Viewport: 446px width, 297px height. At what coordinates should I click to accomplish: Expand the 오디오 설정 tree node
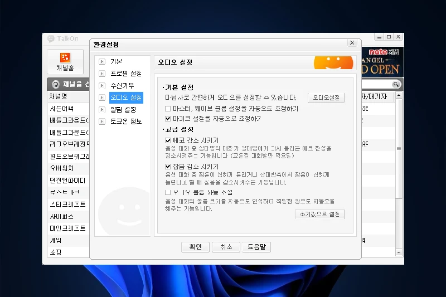102,98
